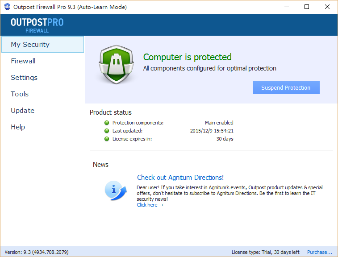Image resolution: width=338 pixels, height=257 pixels.
Task: Click the version number in status bar
Action: pyautogui.click(x=37, y=252)
